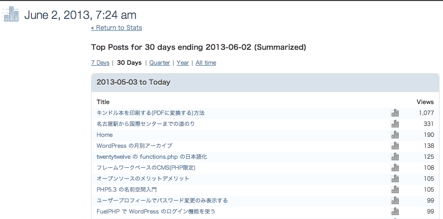Open the stats icon for Home row
Screen dimensions: 443x219
[395, 135]
